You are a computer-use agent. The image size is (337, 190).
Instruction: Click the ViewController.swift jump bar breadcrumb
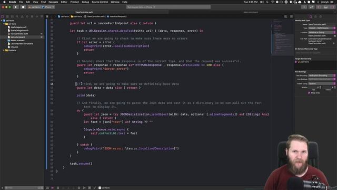pyautogui.click(x=95, y=16)
